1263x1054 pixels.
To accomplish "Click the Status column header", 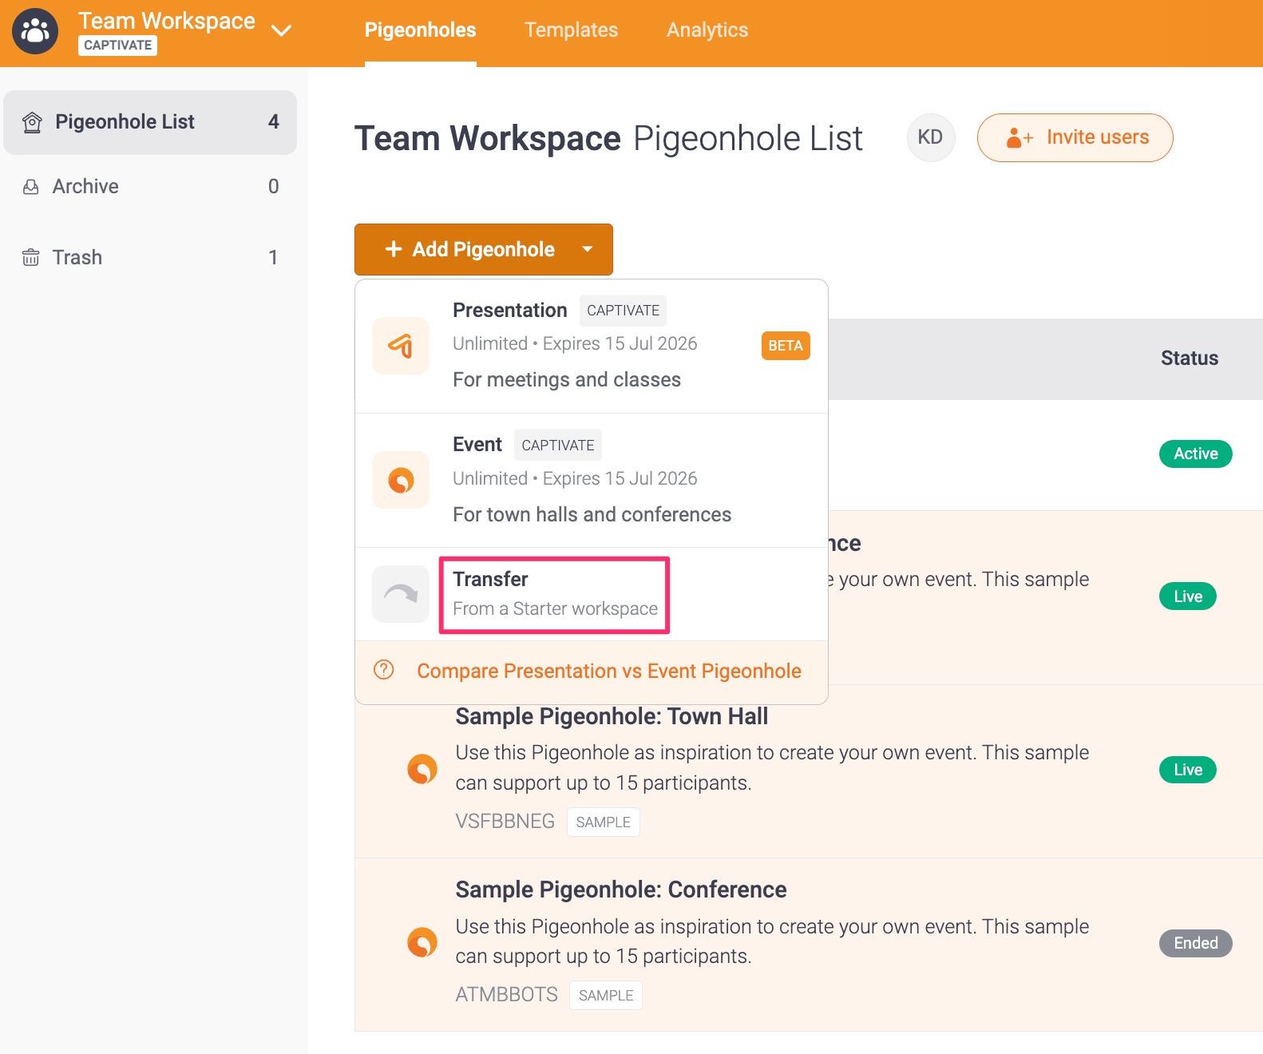I will [x=1190, y=359].
